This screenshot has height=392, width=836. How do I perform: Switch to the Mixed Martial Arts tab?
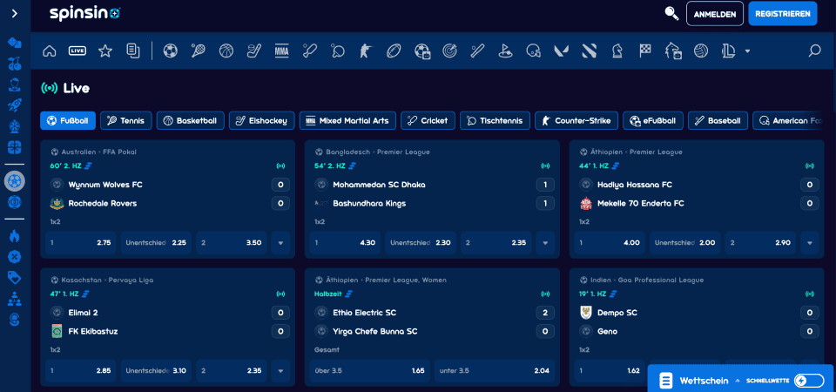pos(347,120)
